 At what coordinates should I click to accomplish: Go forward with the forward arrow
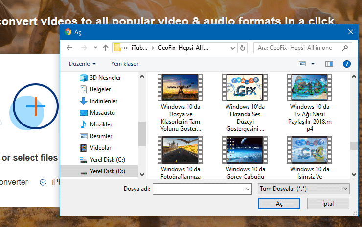(84, 48)
